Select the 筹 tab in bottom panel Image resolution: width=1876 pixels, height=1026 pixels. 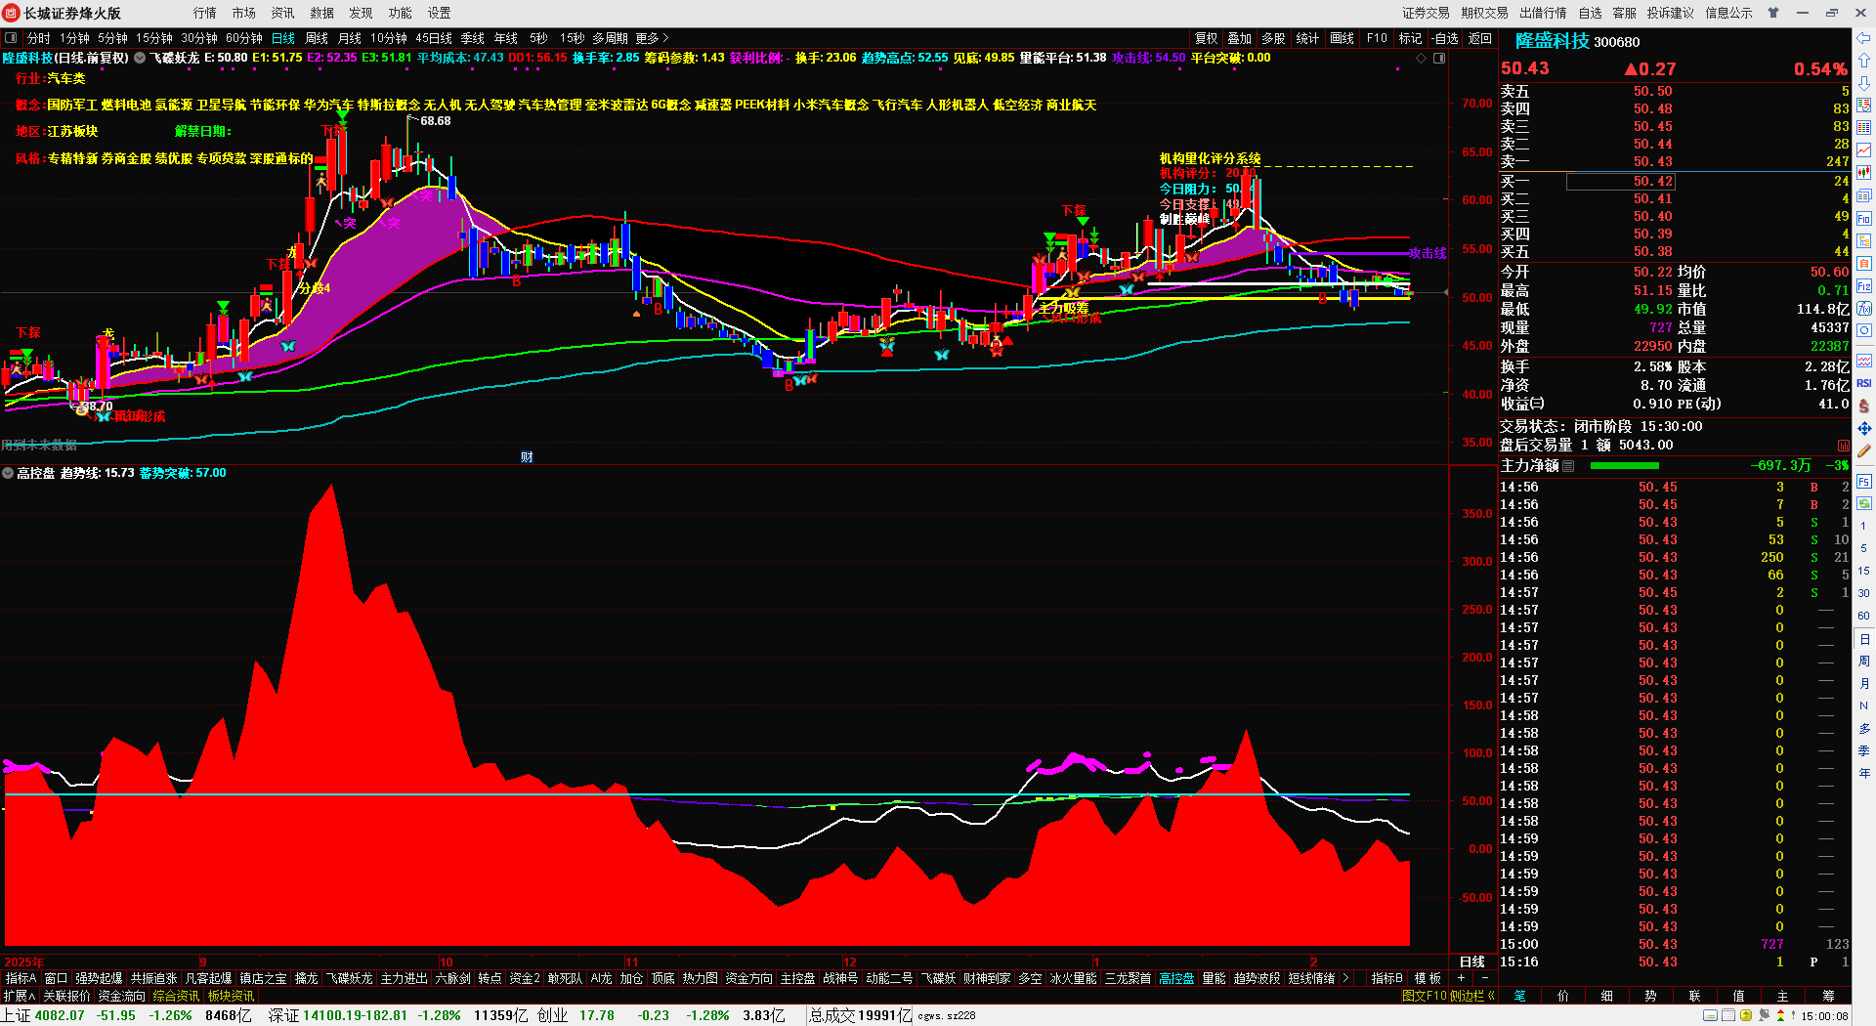[x=1828, y=996]
